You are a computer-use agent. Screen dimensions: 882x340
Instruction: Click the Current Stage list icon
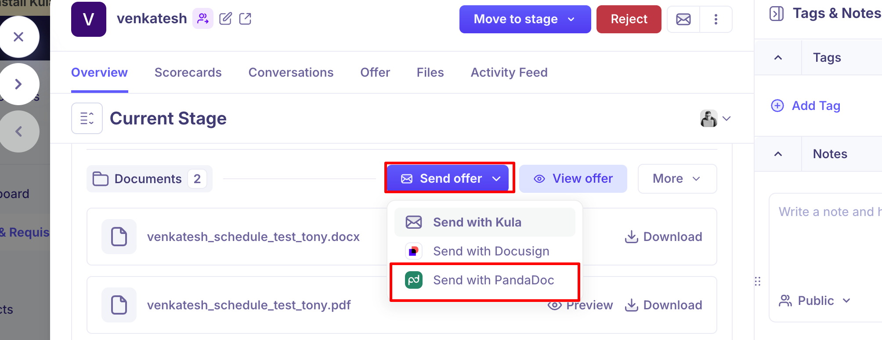[x=87, y=118]
